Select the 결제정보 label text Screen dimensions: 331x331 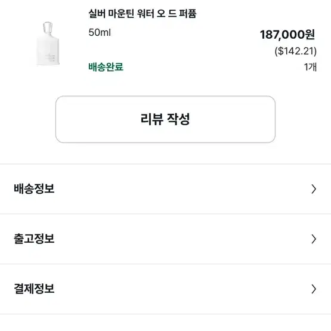pyautogui.click(x=34, y=289)
